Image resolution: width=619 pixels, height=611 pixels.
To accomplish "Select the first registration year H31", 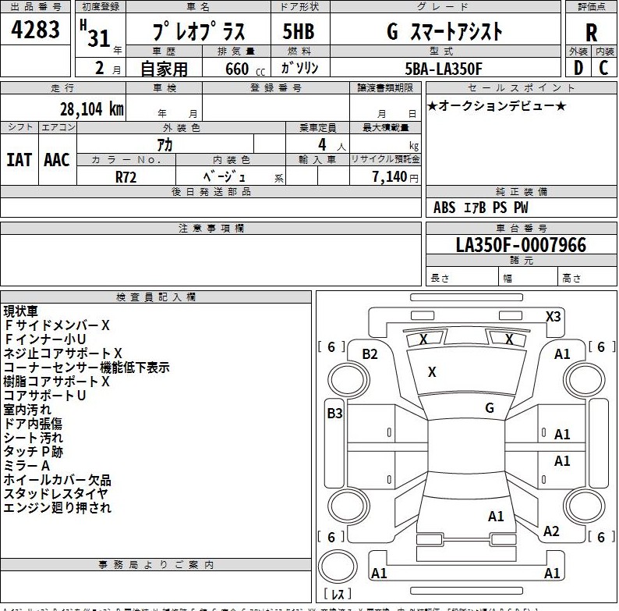I will click(95, 34).
